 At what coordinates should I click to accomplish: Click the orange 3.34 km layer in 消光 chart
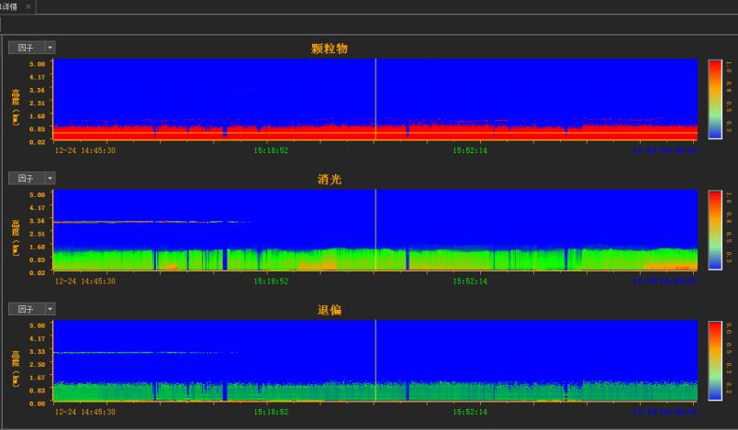pos(138,222)
